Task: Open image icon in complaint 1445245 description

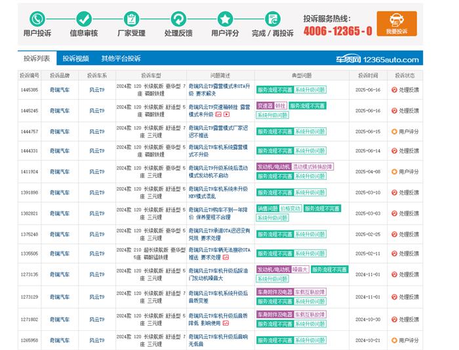Action: tap(218, 114)
